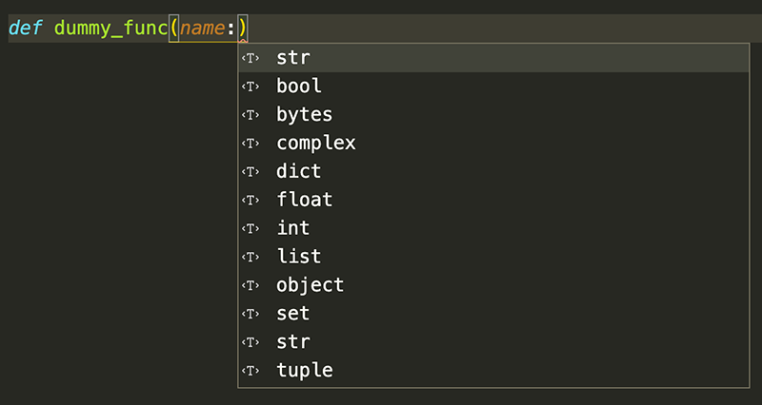Click the opening parenthesis after dummy_func
Viewport: 762px width, 405px height.
(x=173, y=29)
